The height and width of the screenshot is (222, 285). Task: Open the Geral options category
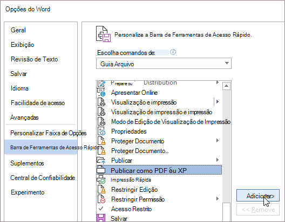[41, 30]
